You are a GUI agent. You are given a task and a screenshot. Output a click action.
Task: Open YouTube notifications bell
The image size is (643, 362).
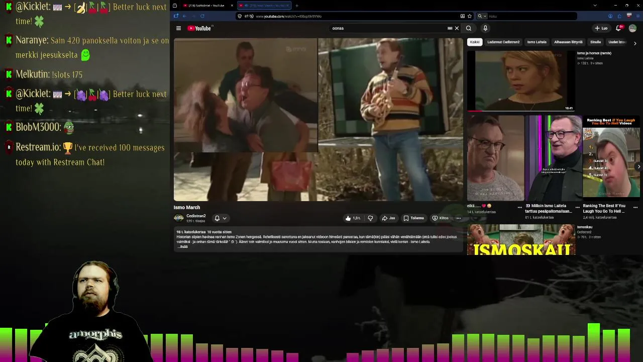[619, 28]
